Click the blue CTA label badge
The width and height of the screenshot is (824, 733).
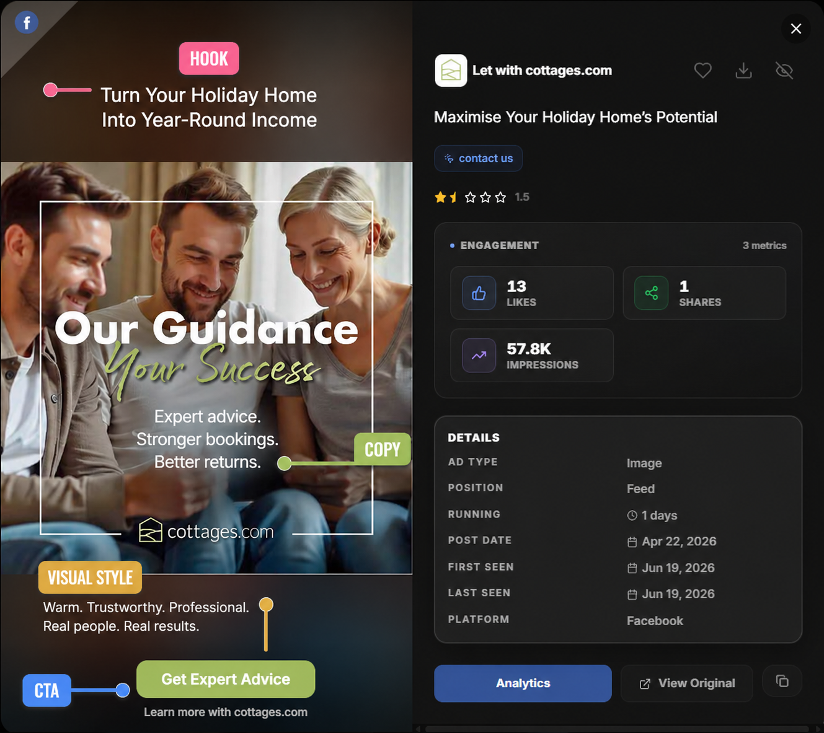click(47, 690)
